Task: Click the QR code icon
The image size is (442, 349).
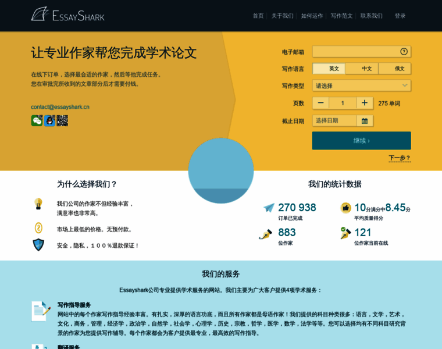Action: pos(62,120)
